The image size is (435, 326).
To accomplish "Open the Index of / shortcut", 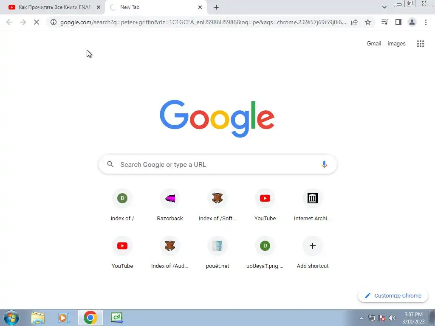I will [122, 205].
